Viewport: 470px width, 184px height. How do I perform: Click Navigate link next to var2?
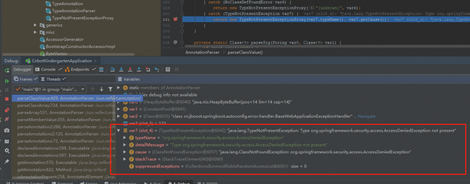[x=367, y=116]
